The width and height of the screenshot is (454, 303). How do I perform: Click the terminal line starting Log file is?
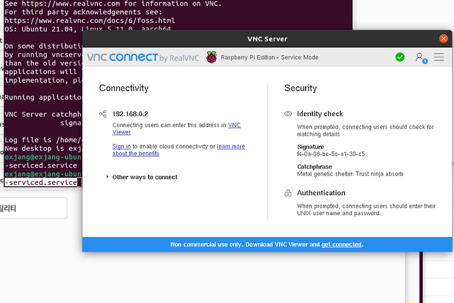pyautogui.click(x=43, y=140)
